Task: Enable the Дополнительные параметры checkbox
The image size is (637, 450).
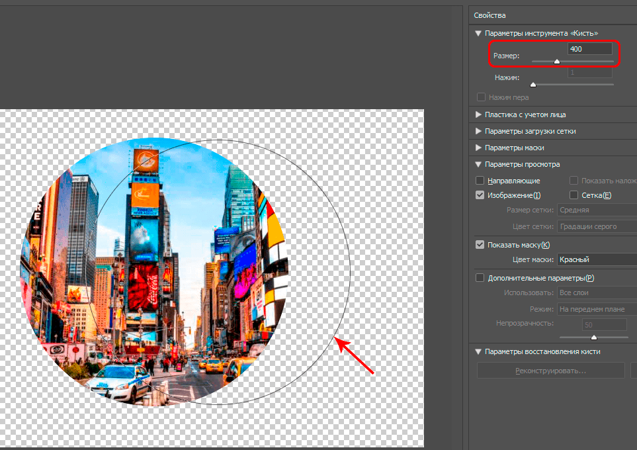Action: (x=481, y=278)
